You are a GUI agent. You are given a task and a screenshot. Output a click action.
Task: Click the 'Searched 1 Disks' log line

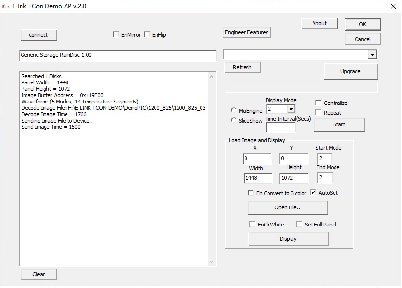tap(42, 76)
